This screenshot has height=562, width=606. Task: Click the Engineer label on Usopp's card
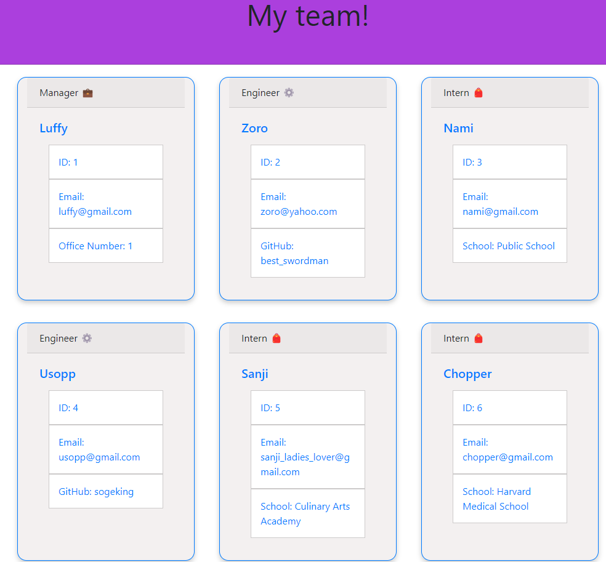coord(59,339)
